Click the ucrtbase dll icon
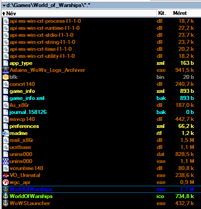Screen dimensions: 201x209 click(x=6, y=147)
